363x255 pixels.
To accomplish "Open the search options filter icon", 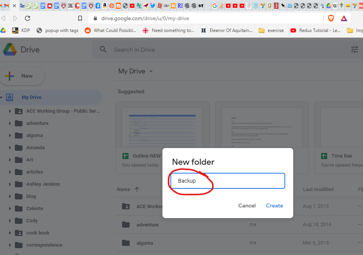I will pos(355,49).
